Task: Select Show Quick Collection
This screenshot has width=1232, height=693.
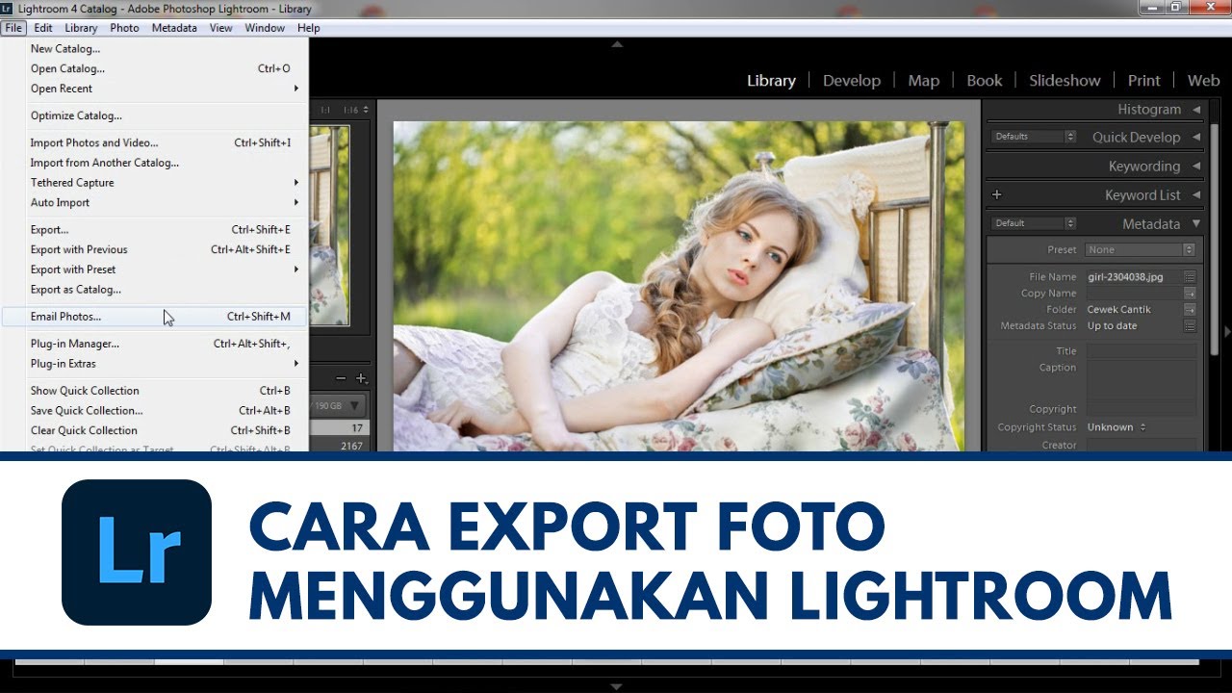Action: point(154,391)
